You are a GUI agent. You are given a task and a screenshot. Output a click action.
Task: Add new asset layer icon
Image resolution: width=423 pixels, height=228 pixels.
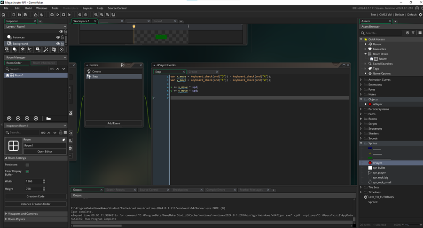pos(38,49)
